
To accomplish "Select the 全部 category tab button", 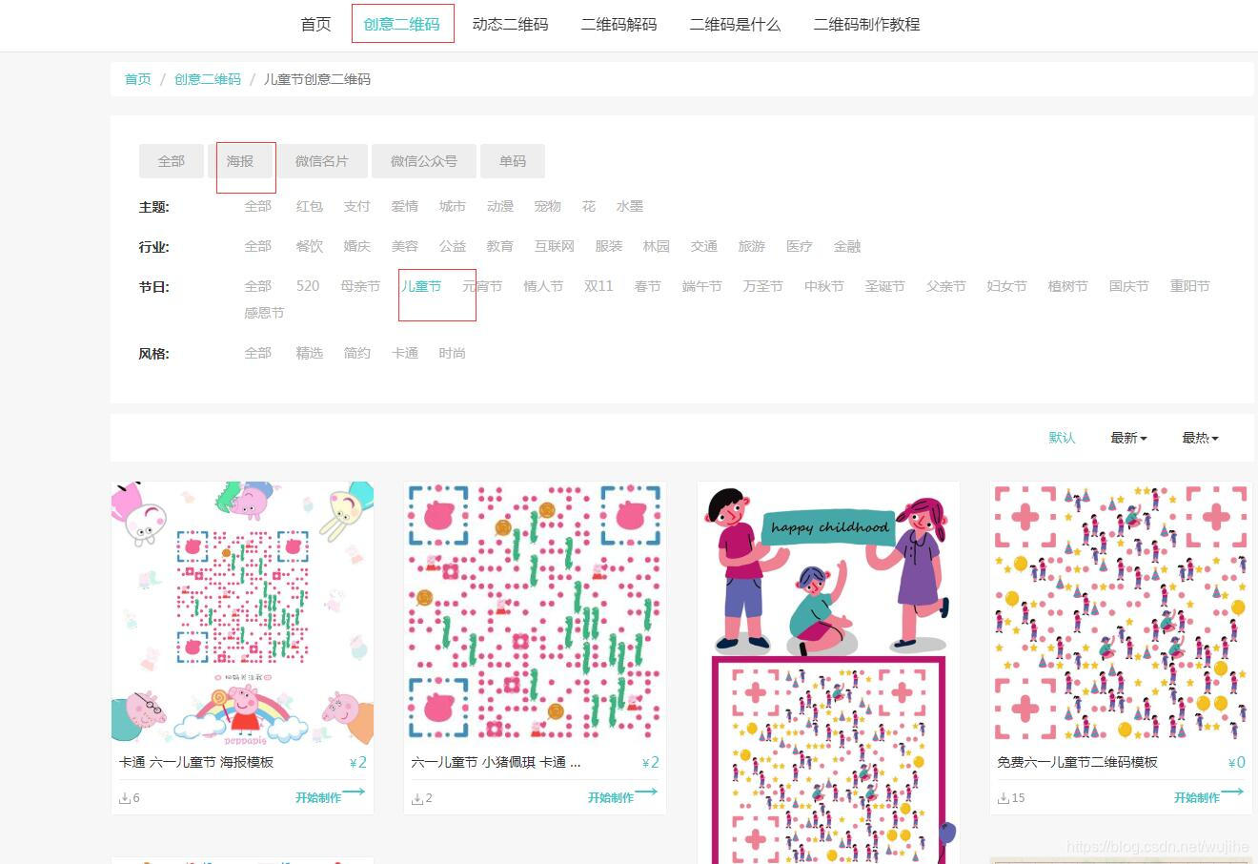I will 172,161.
